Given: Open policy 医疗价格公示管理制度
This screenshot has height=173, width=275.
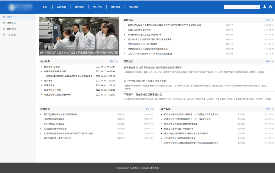Looking at the screenshot, I should [x=54, y=124].
